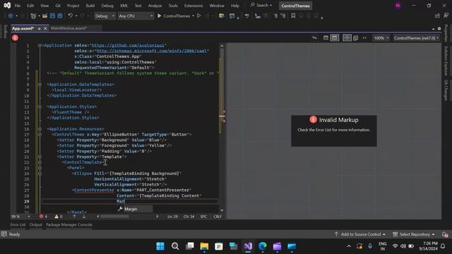This screenshot has height=254, width=452.
Task: Open the ControlThemes [net7.0] target dropdown
Action: pos(416,38)
